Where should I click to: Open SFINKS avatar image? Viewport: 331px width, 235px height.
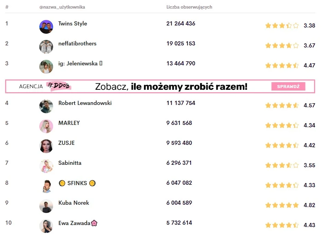tap(46, 186)
